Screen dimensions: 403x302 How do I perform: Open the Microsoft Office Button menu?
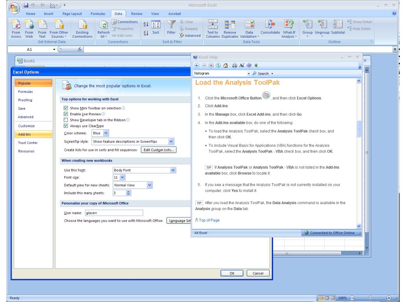coord(14,8)
